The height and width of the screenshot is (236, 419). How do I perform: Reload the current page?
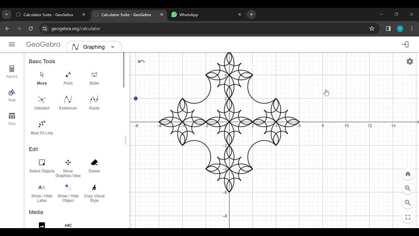[x=31, y=29]
